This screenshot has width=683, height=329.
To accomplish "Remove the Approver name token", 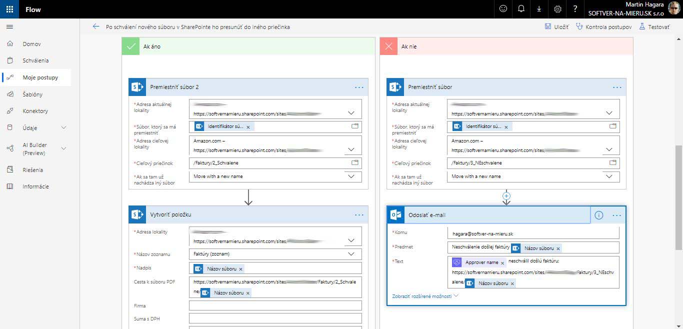I will (x=502, y=262).
